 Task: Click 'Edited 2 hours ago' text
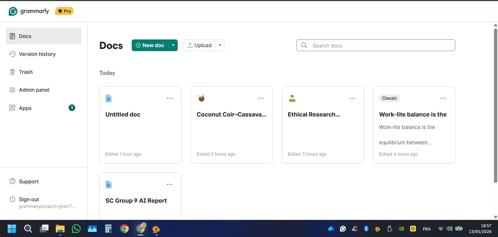pos(216,154)
